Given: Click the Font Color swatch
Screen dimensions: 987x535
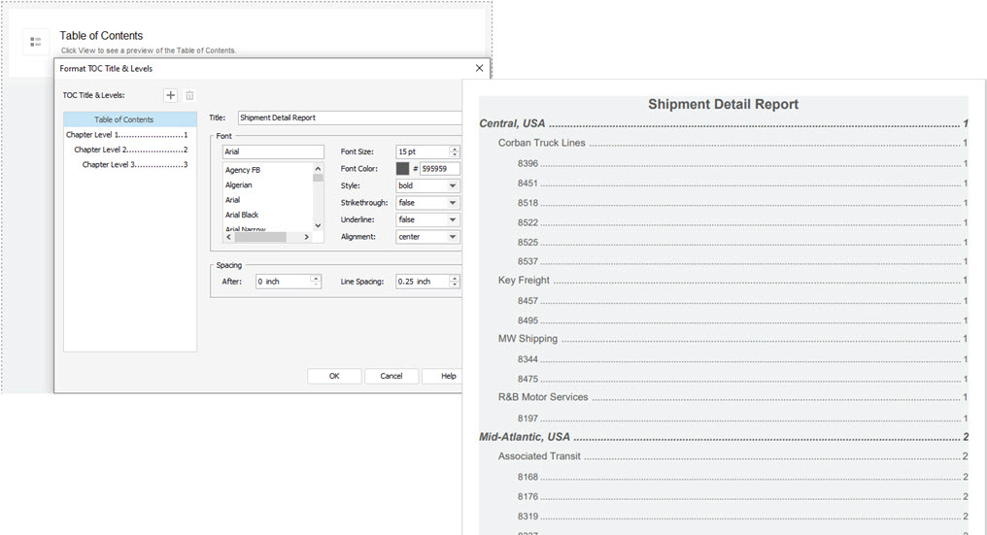Looking at the screenshot, I should pyautogui.click(x=403, y=169).
